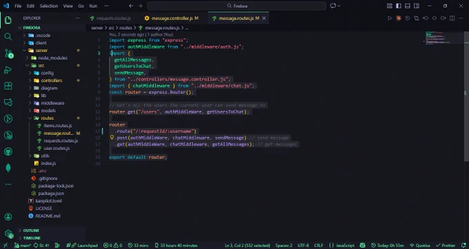Open the remote window indicator in status bar

tap(6, 246)
